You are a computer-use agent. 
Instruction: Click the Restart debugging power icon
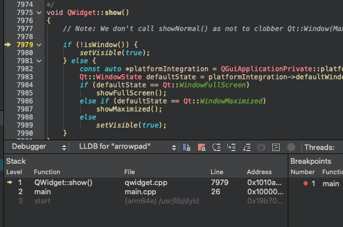tap(261, 147)
